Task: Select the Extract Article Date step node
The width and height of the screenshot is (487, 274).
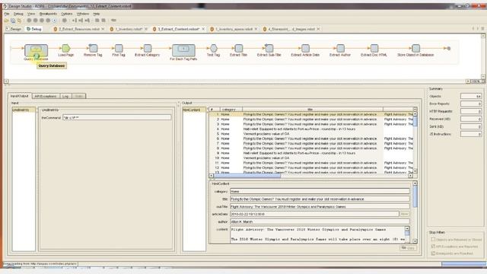Action: (x=305, y=48)
